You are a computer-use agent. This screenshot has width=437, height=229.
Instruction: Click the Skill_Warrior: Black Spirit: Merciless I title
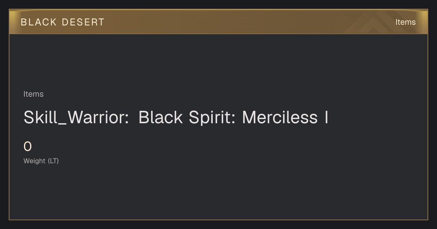[x=176, y=117]
